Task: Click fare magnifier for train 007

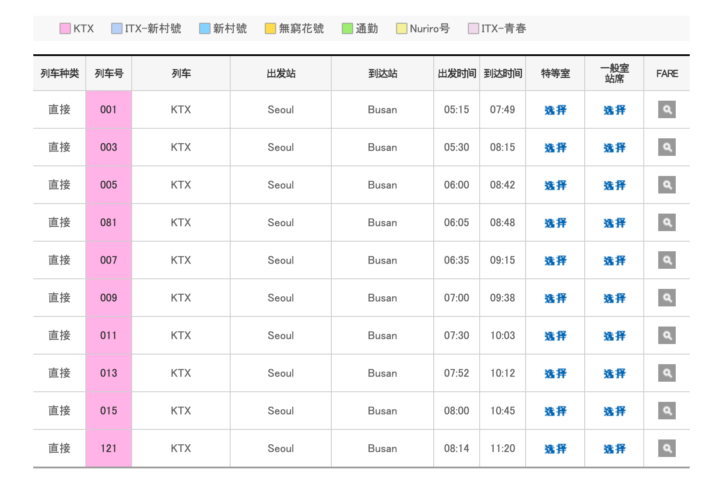Action: [667, 260]
